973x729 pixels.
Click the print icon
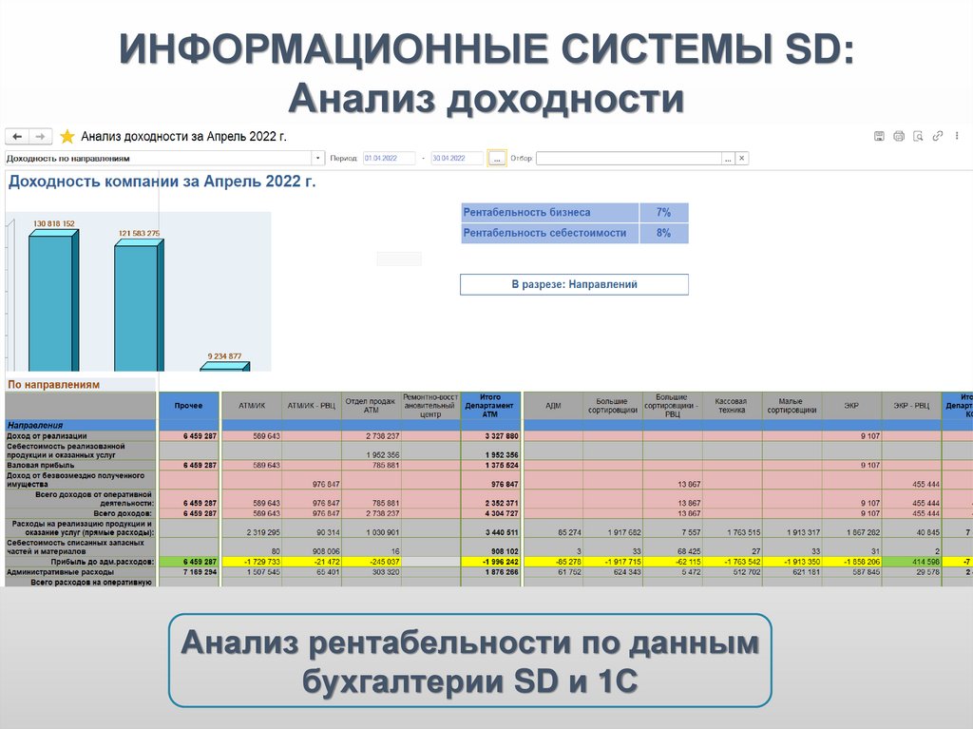(x=899, y=136)
